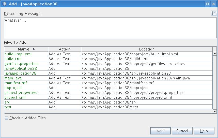Enable Checkin Added Files checkbox

(7, 118)
